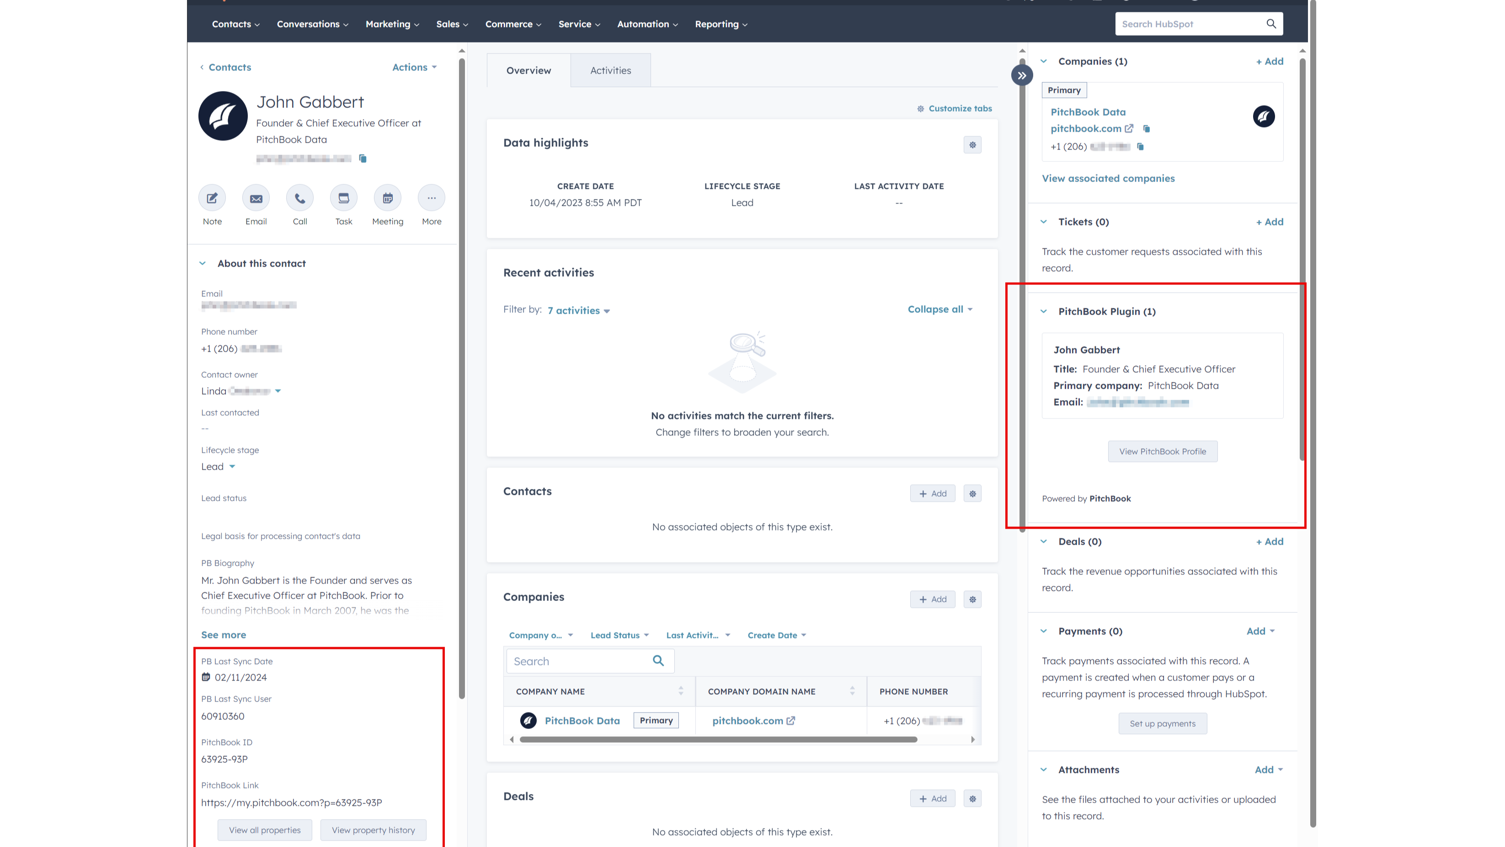Click Customize tabs link

[x=954, y=109]
